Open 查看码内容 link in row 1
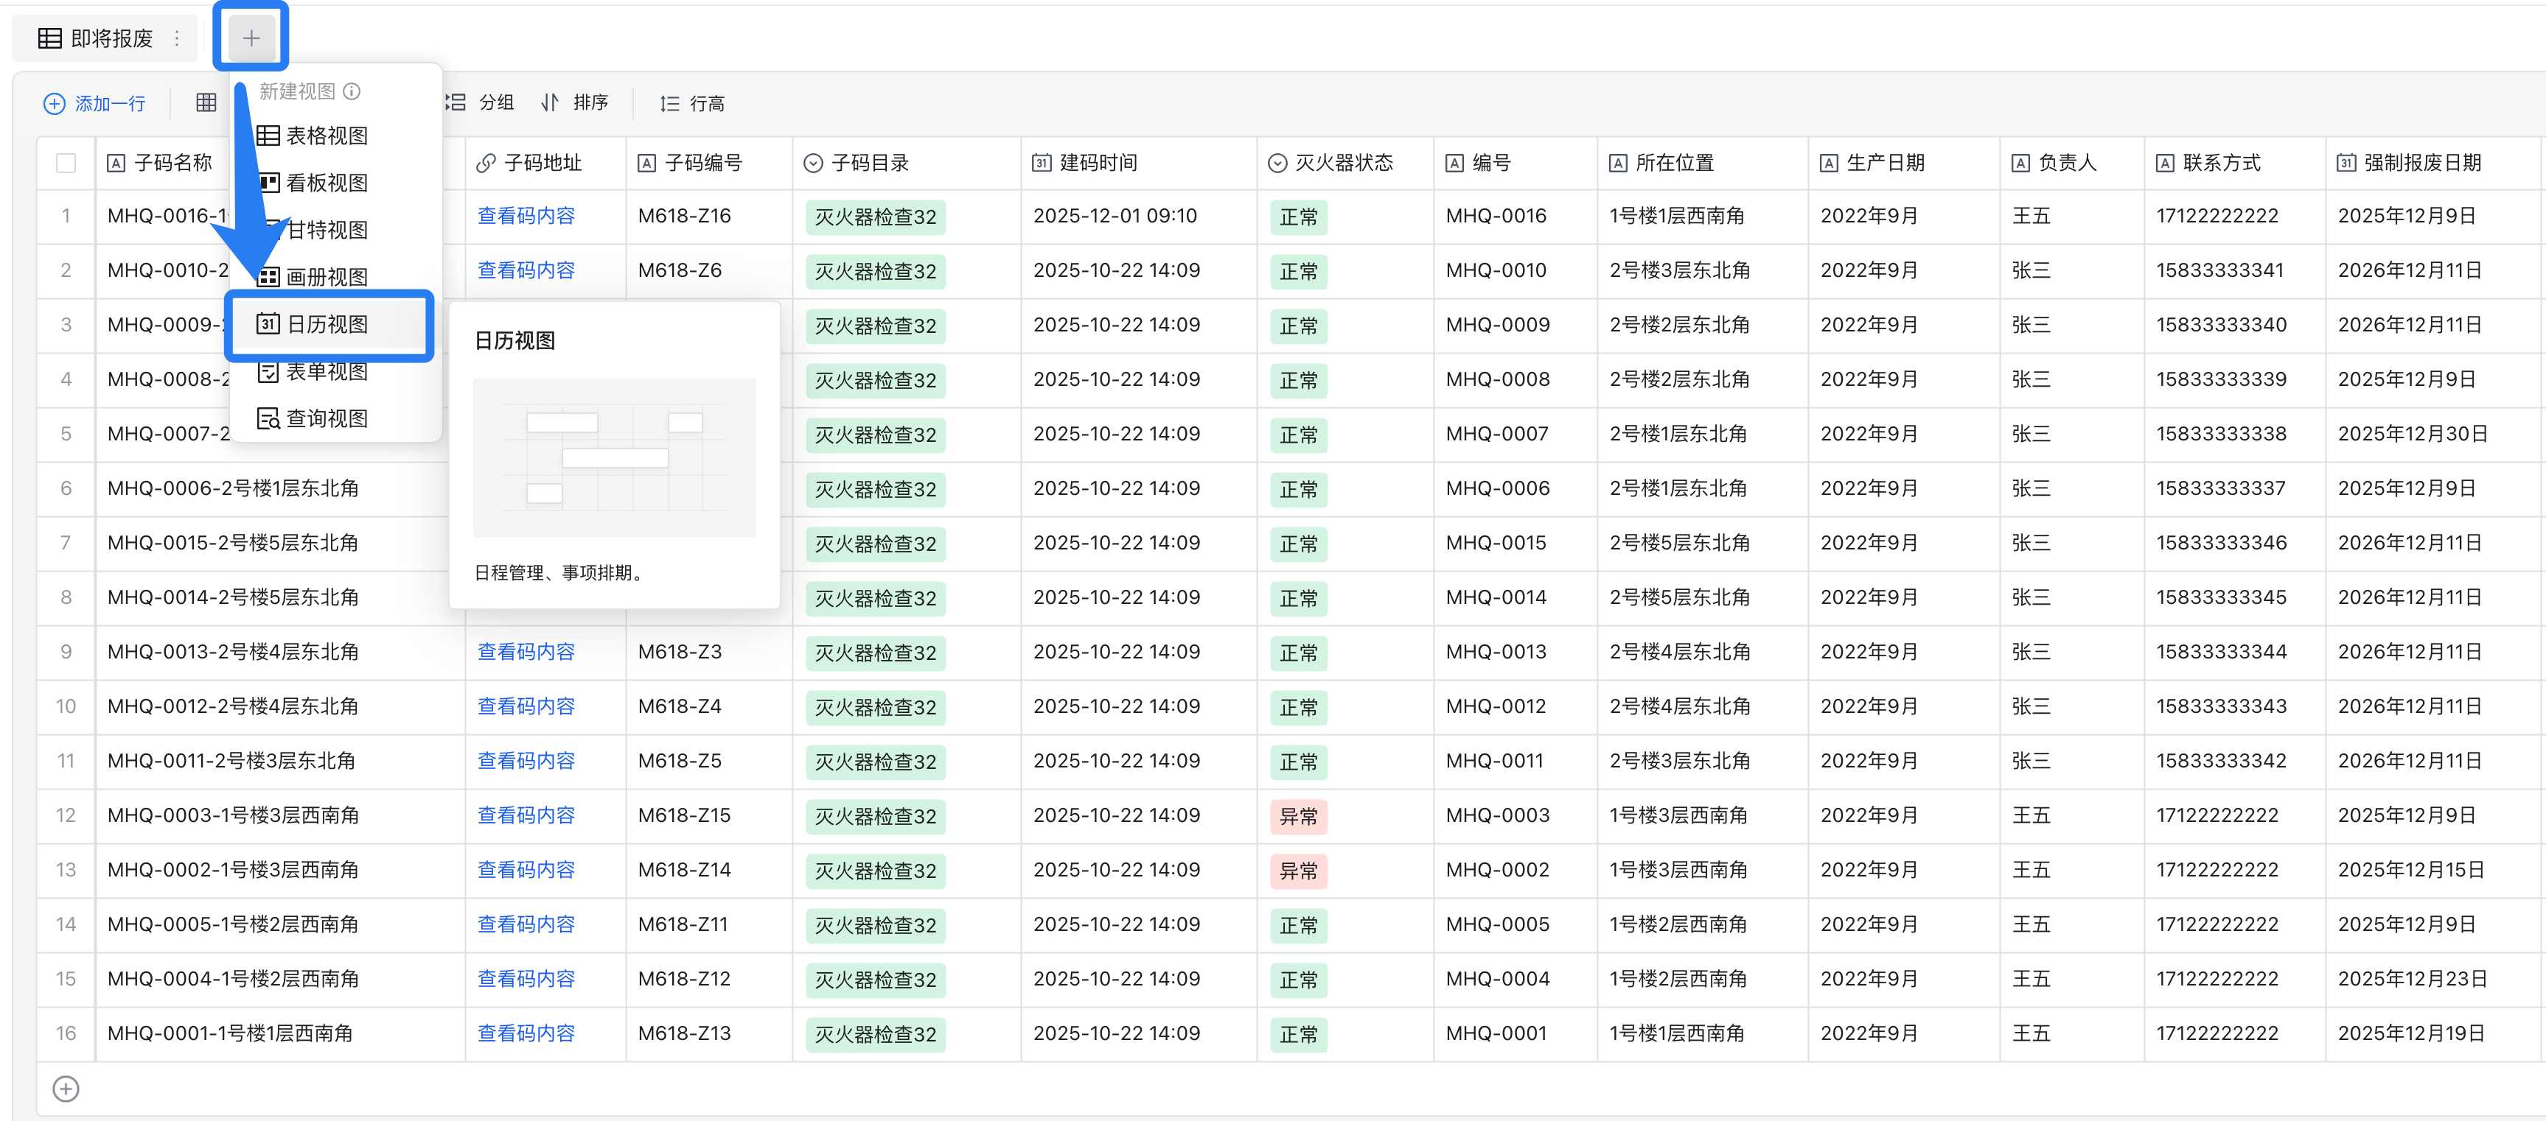Viewport: 2546px width, 1121px height. 526,215
